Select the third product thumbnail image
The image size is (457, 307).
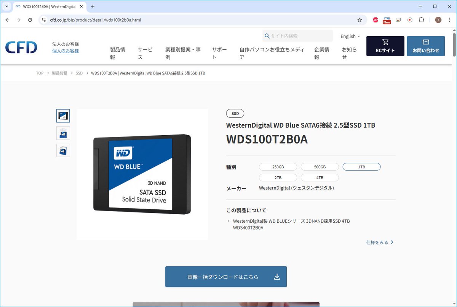coord(63,150)
